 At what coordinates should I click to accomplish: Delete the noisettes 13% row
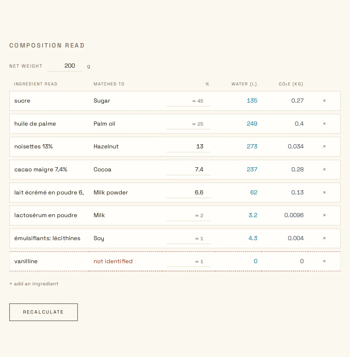(324, 147)
